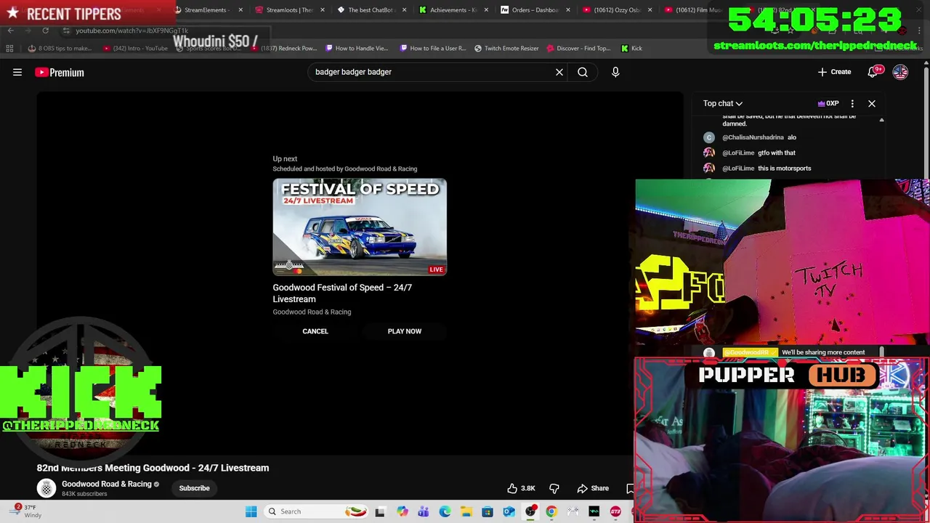Go to YouTube Premium home logo
Viewport: 930px width, 523px height.
(60, 72)
